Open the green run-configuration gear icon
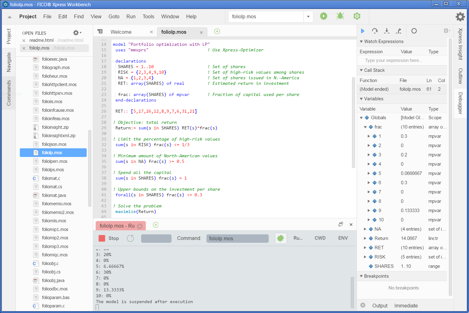Screen dimensions: 469x313 click(x=357, y=16)
